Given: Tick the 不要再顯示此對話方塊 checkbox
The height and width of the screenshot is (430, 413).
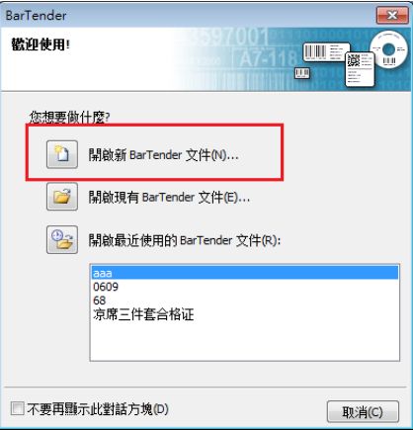Looking at the screenshot, I should [x=17, y=408].
